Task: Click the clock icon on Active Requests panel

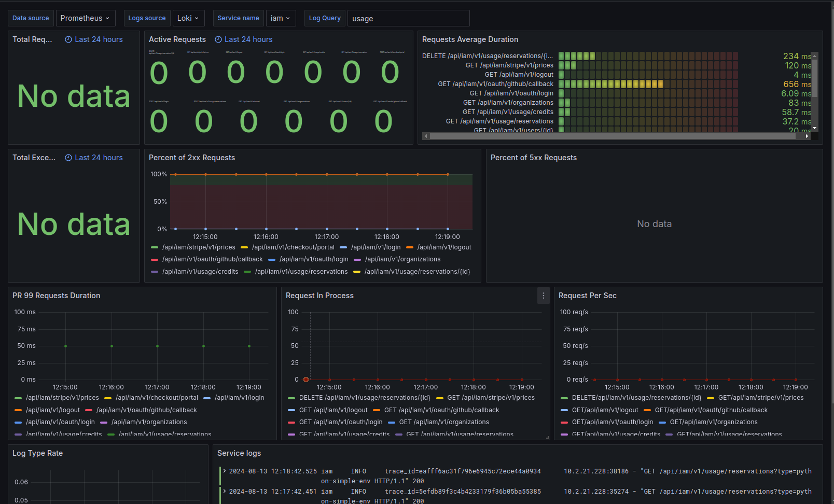Action: tap(217, 39)
